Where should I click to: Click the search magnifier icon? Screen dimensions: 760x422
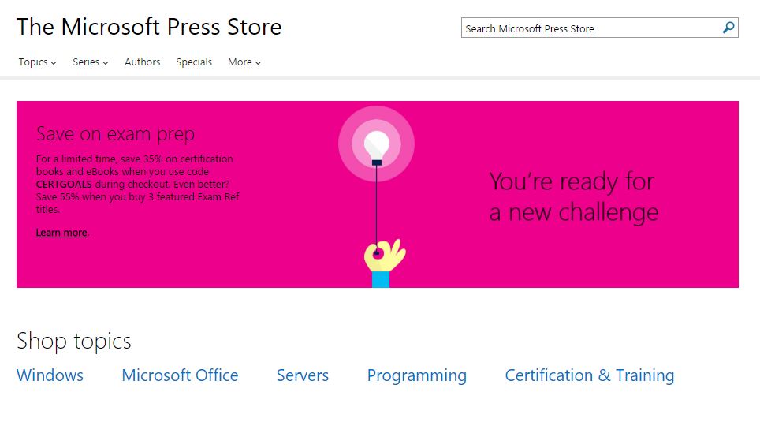point(728,28)
